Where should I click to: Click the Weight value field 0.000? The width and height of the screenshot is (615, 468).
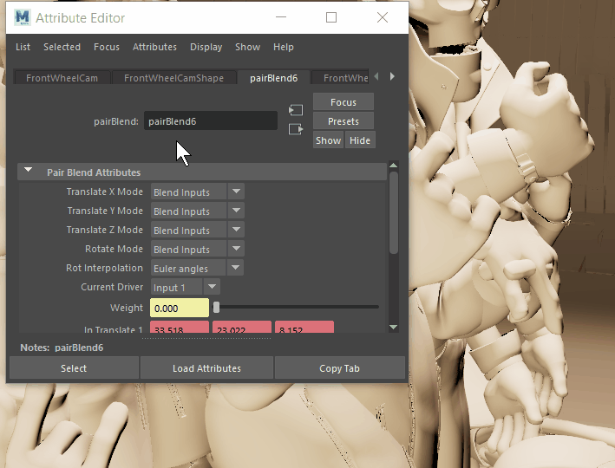point(180,308)
